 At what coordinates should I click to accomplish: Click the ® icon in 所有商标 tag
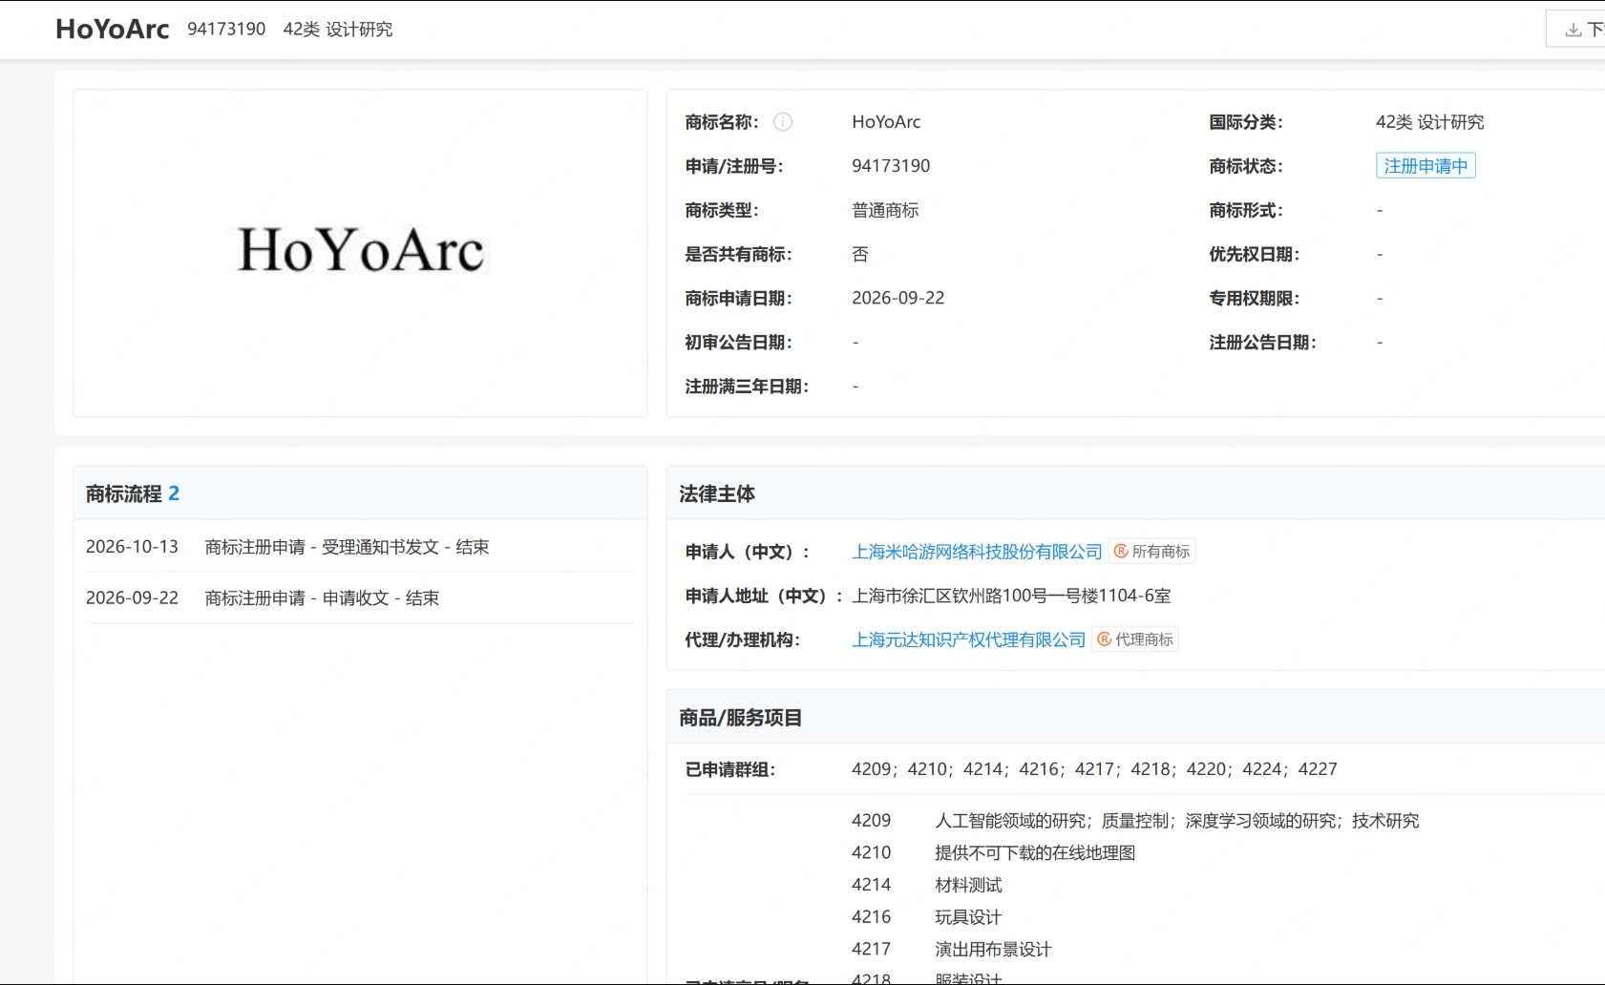point(1121,552)
